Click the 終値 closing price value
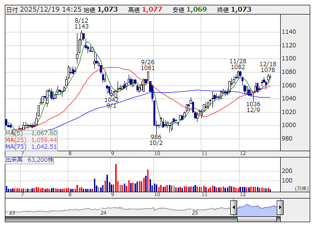The image size is (316, 227). coord(241,9)
